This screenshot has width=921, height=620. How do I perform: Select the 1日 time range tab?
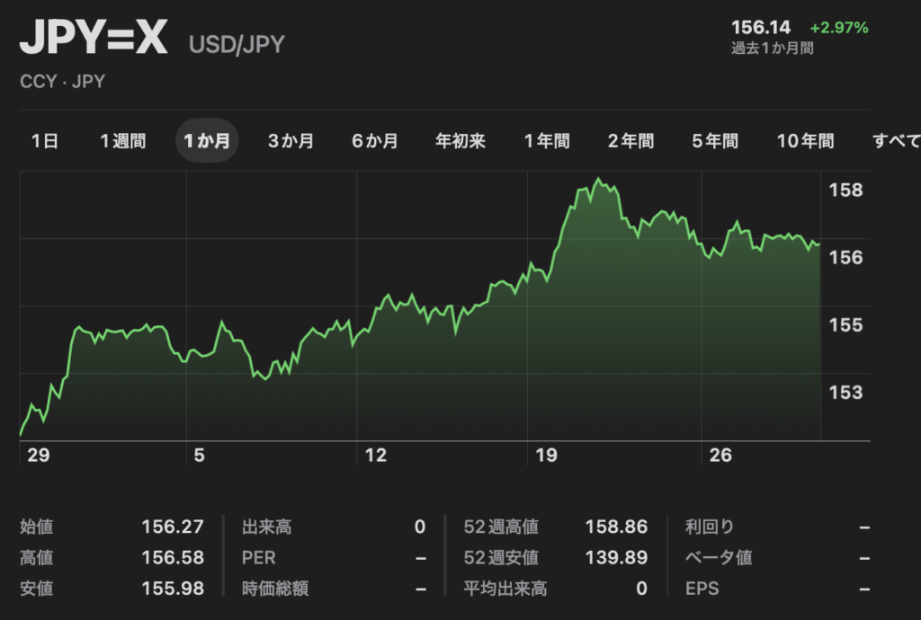(x=45, y=141)
